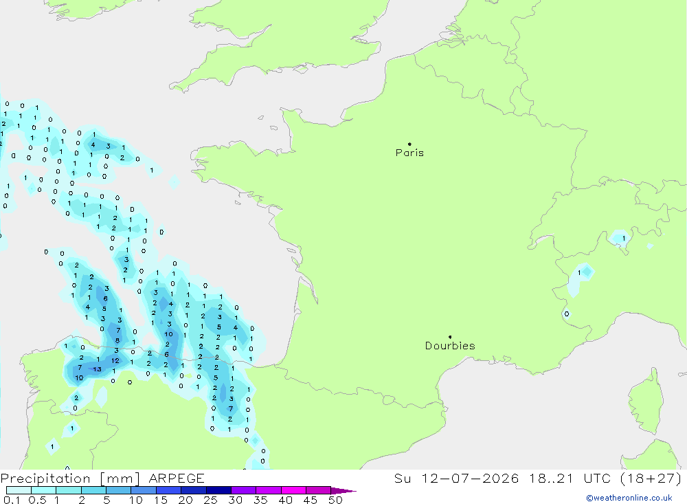
Task: Select the 25–30 mm legend swatch
Action: coord(218,490)
